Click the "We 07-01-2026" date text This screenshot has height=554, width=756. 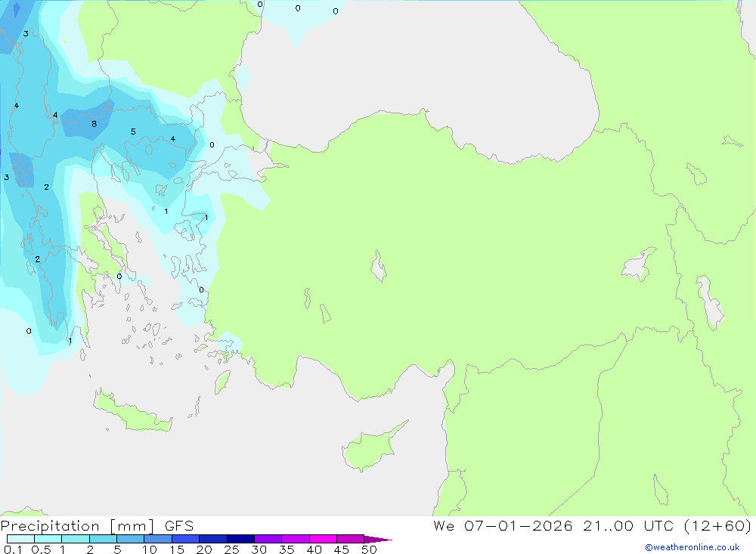pyautogui.click(x=503, y=525)
